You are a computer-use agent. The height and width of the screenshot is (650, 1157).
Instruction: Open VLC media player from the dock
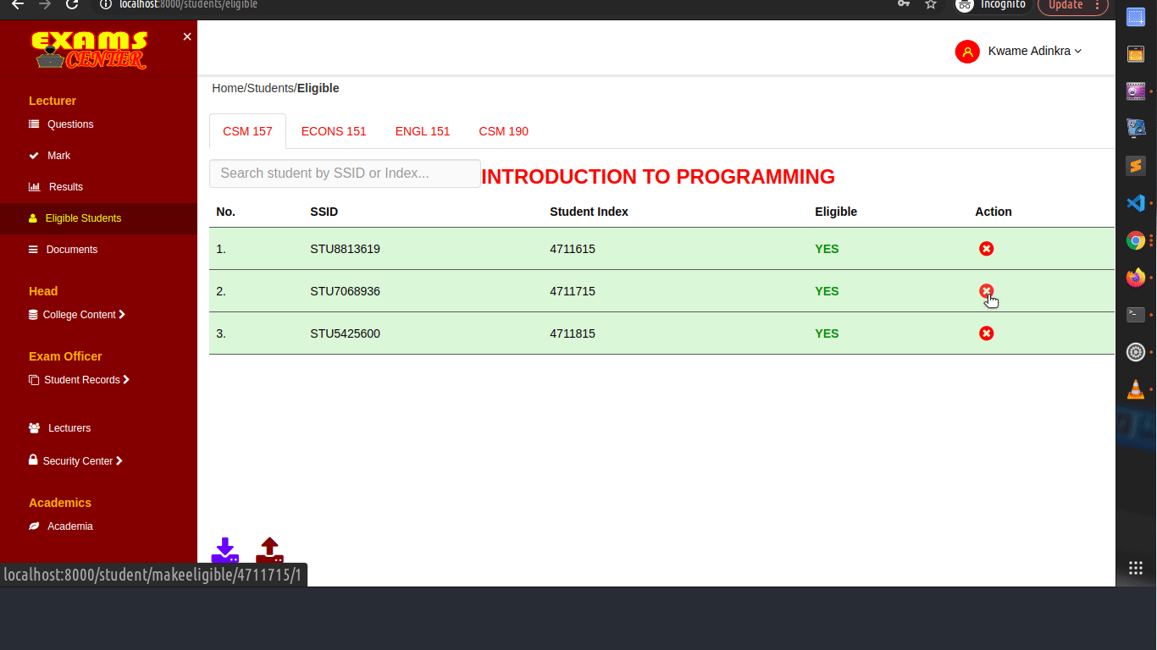1136,389
